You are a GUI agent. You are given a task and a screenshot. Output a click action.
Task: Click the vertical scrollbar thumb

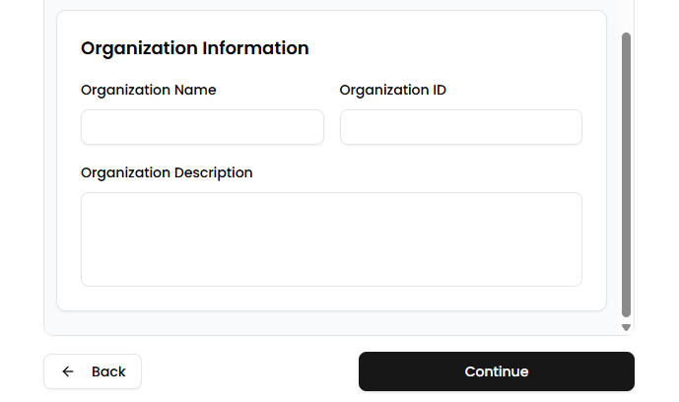[626, 173]
